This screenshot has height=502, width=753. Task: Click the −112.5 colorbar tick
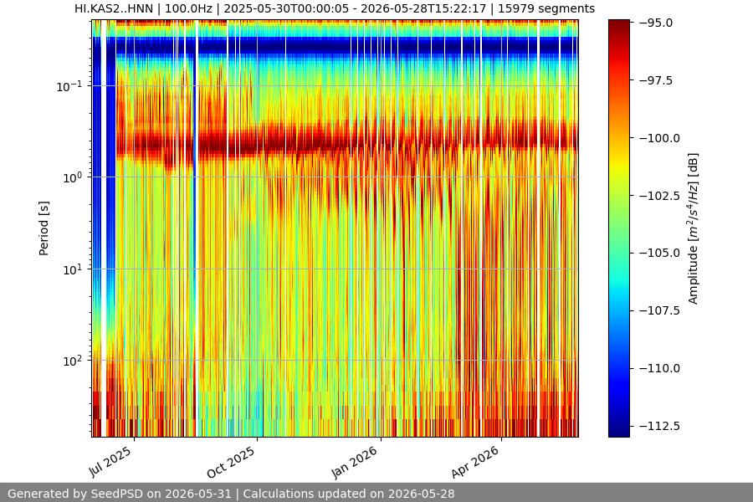(659, 426)
